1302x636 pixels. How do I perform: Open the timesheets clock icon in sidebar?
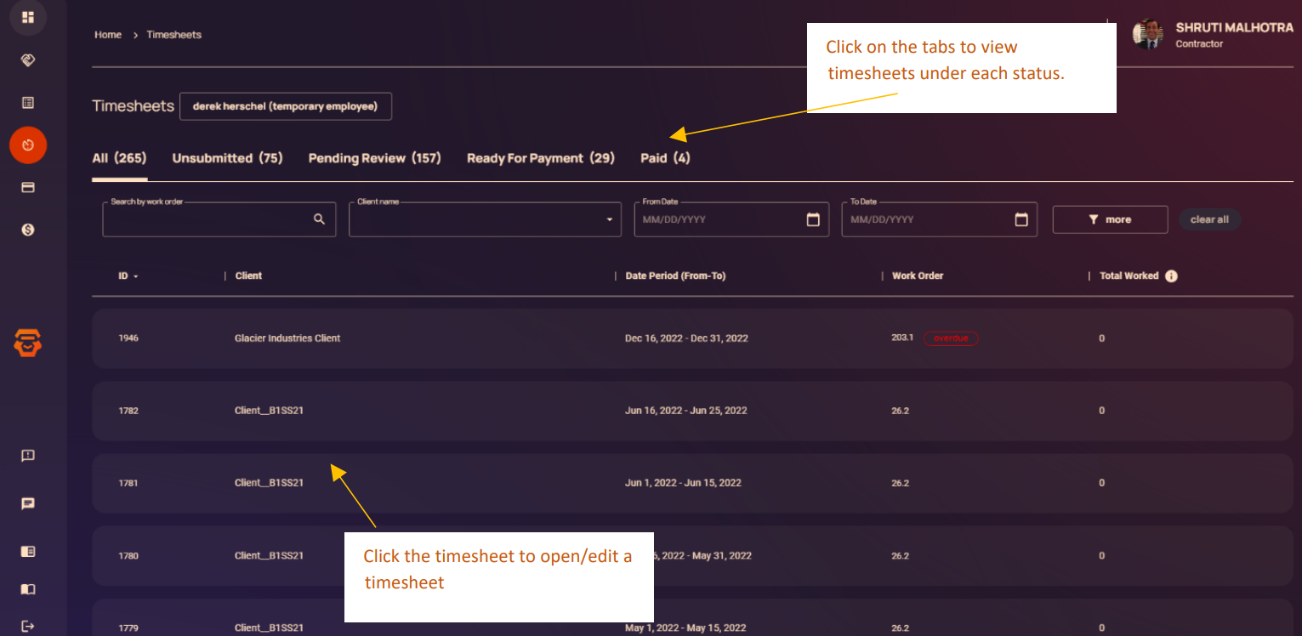click(x=28, y=145)
